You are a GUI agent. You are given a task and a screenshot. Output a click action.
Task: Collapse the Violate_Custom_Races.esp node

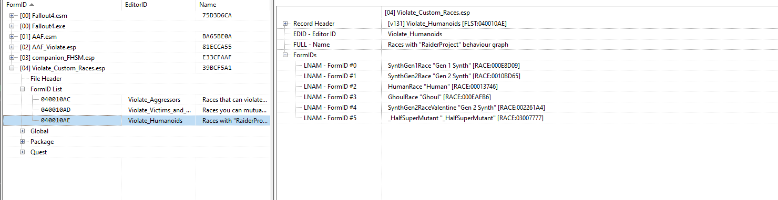[12, 68]
